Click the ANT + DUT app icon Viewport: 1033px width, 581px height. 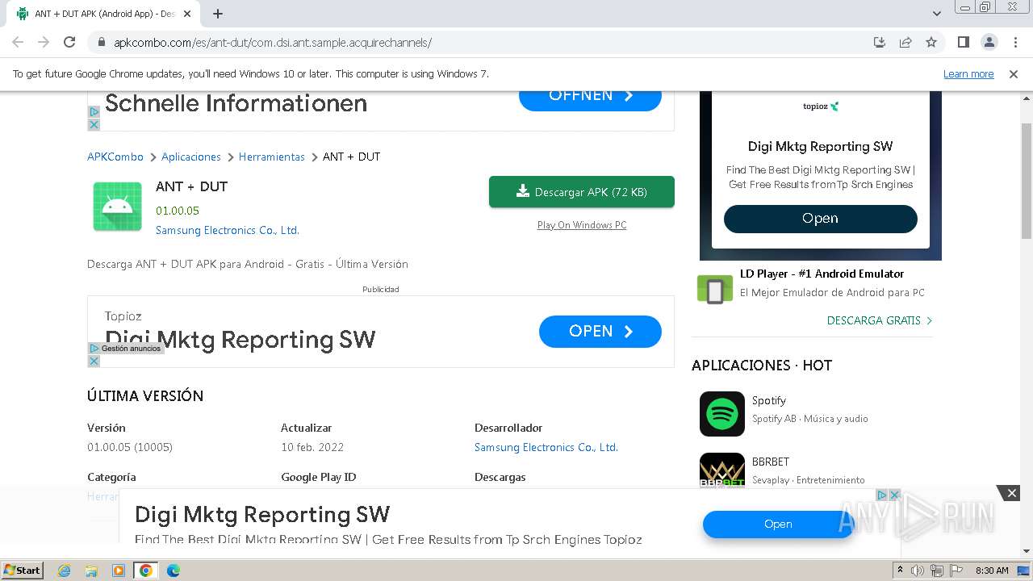[117, 207]
